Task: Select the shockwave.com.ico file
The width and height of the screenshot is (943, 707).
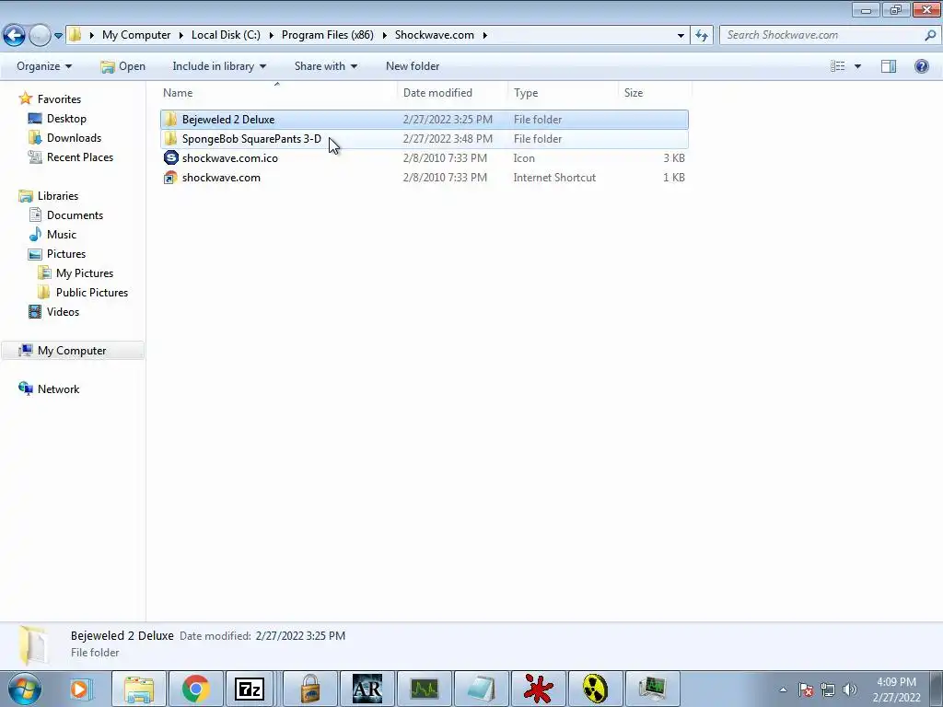Action: click(424, 158)
